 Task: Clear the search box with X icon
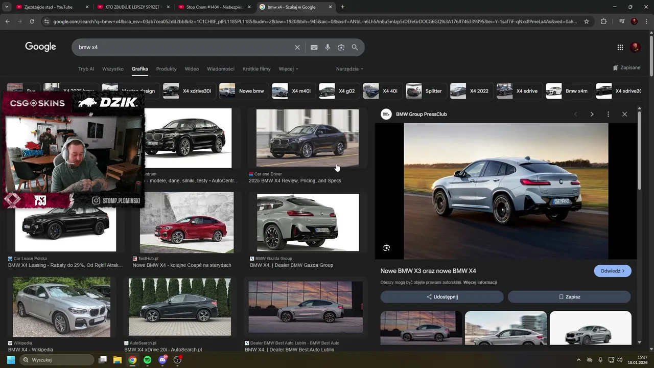tap(297, 47)
